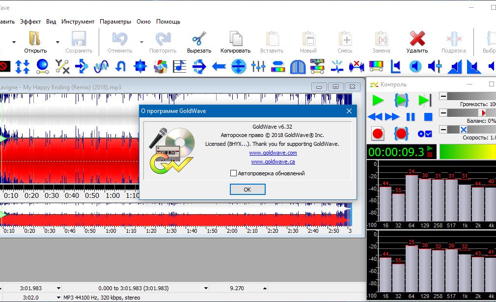Viewport: 496px width, 302px height.
Task: Open the Помощь menu
Action: [x=168, y=22]
